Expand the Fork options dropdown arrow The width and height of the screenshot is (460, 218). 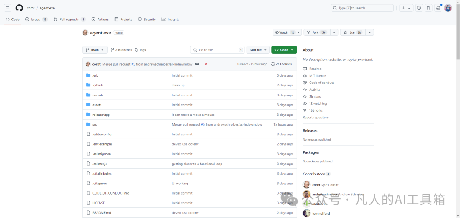334,32
